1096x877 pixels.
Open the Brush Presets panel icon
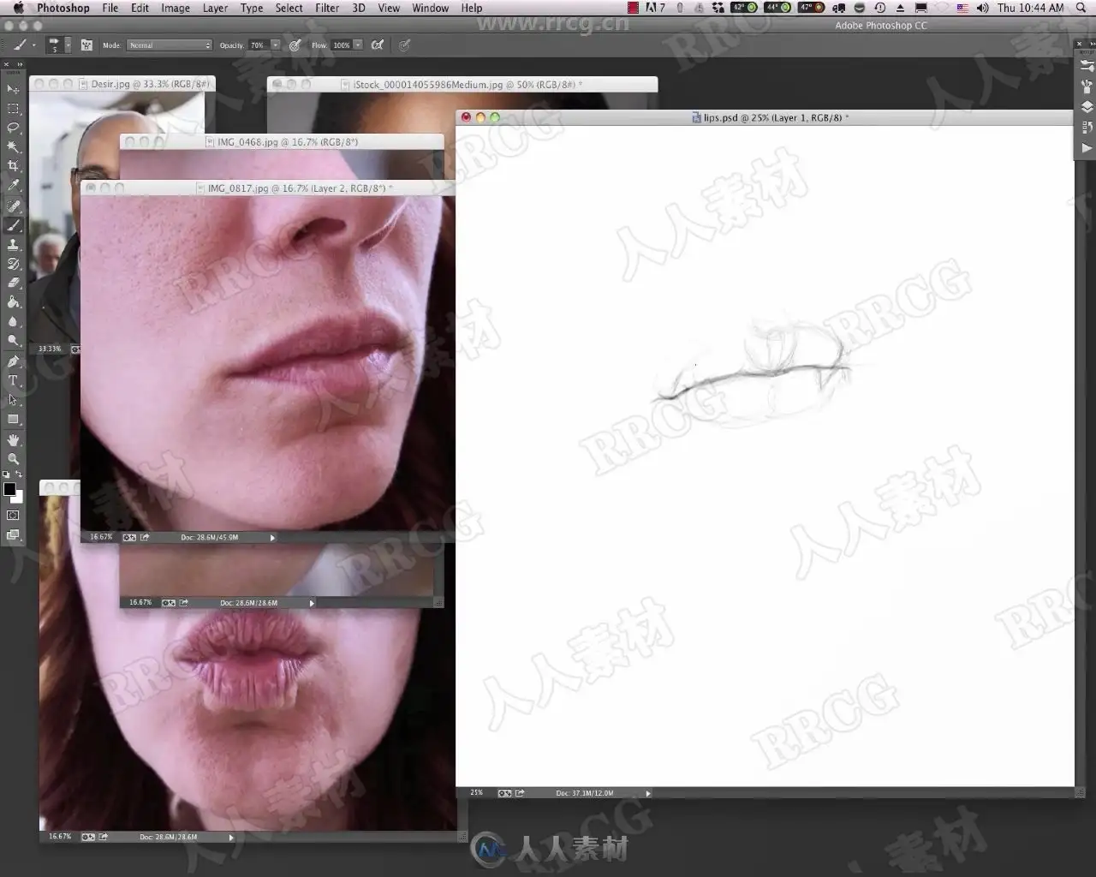click(1087, 87)
